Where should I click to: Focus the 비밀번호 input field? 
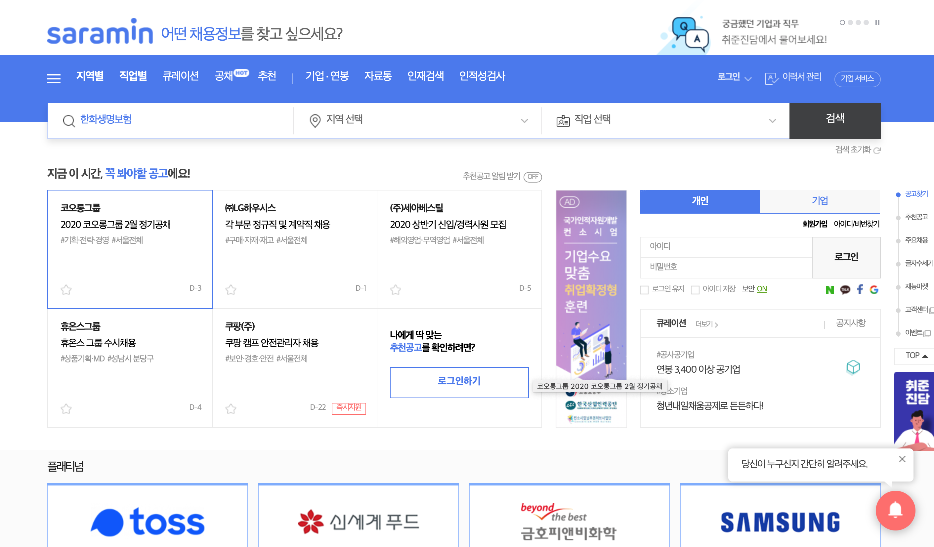point(726,267)
